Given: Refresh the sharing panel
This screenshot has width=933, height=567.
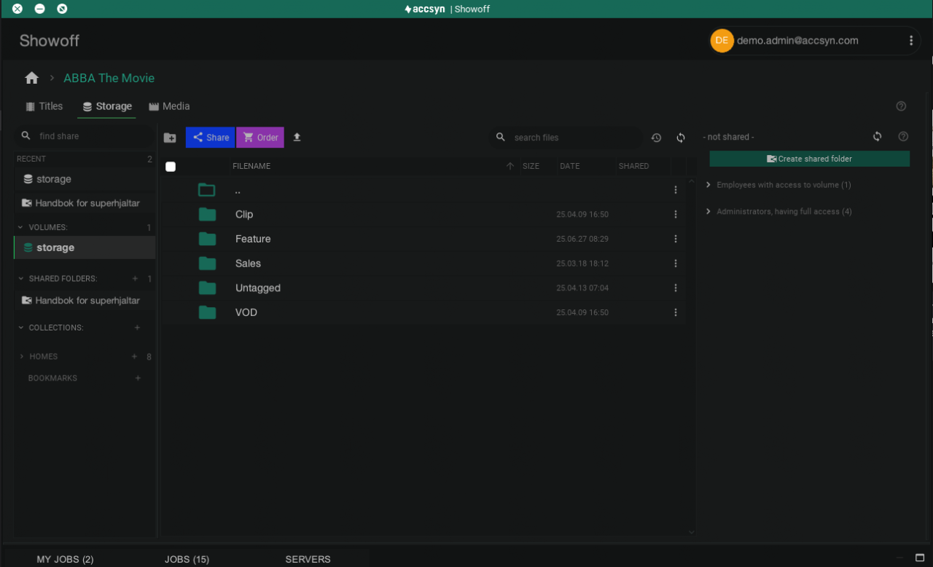Looking at the screenshot, I should coord(878,136).
